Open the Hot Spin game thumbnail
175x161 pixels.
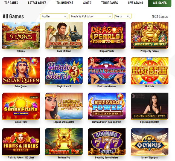tap(150, 71)
